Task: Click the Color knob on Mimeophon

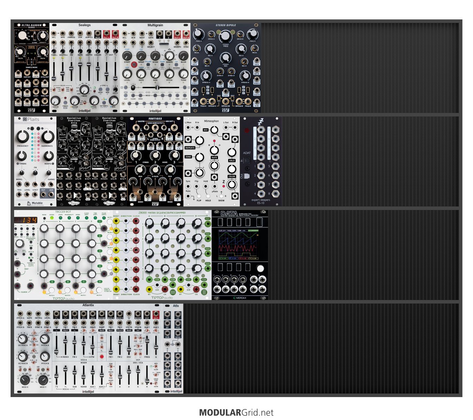Action: coord(232,169)
